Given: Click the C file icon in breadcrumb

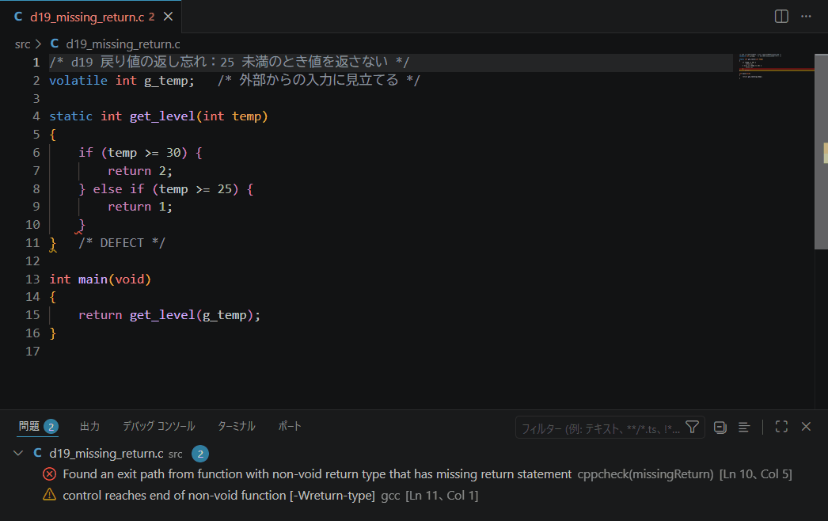Looking at the screenshot, I should tap(55, 44).
